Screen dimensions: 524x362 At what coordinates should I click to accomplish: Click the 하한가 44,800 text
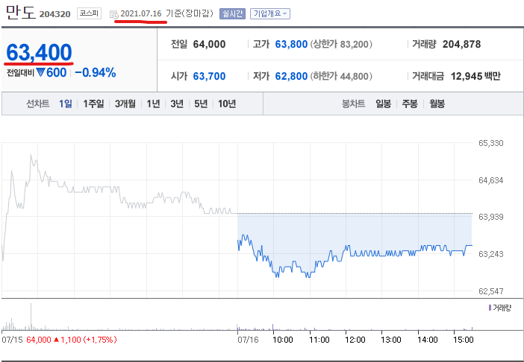[341, 76]
